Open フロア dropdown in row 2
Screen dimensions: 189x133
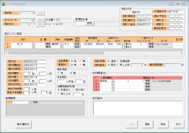point(33,47)
